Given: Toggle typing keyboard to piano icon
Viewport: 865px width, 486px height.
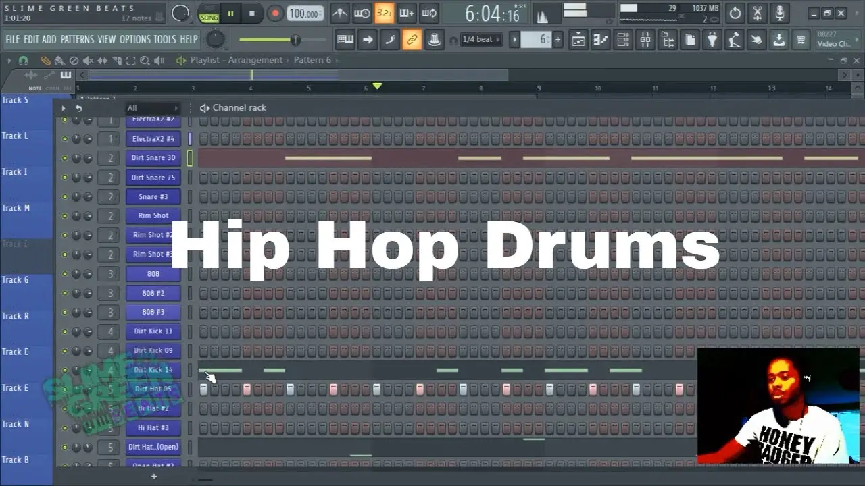Looking at the screenshot, I should (x=345, y=40).
